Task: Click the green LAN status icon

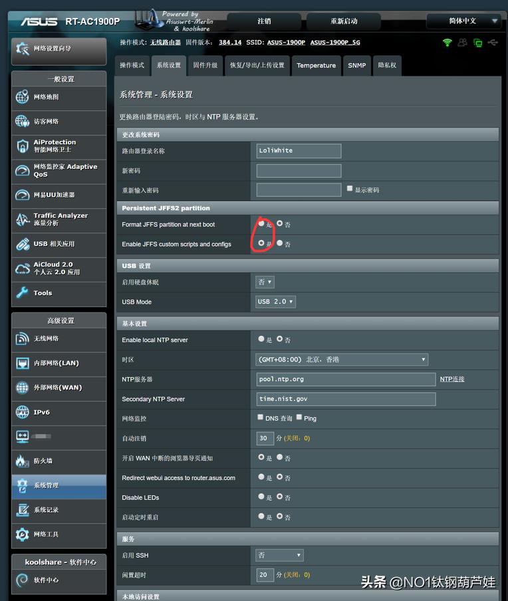Action: [477, 43]
